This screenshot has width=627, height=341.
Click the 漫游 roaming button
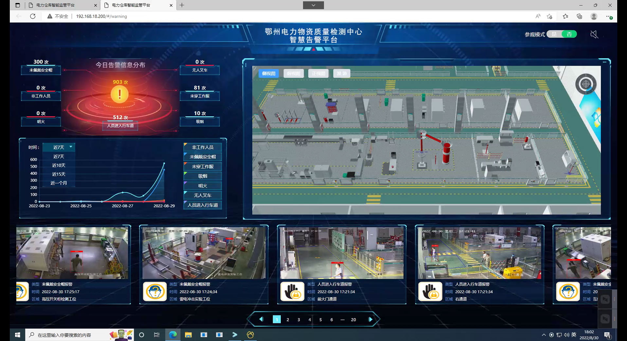pyautogui.click(x=342, y=73)
